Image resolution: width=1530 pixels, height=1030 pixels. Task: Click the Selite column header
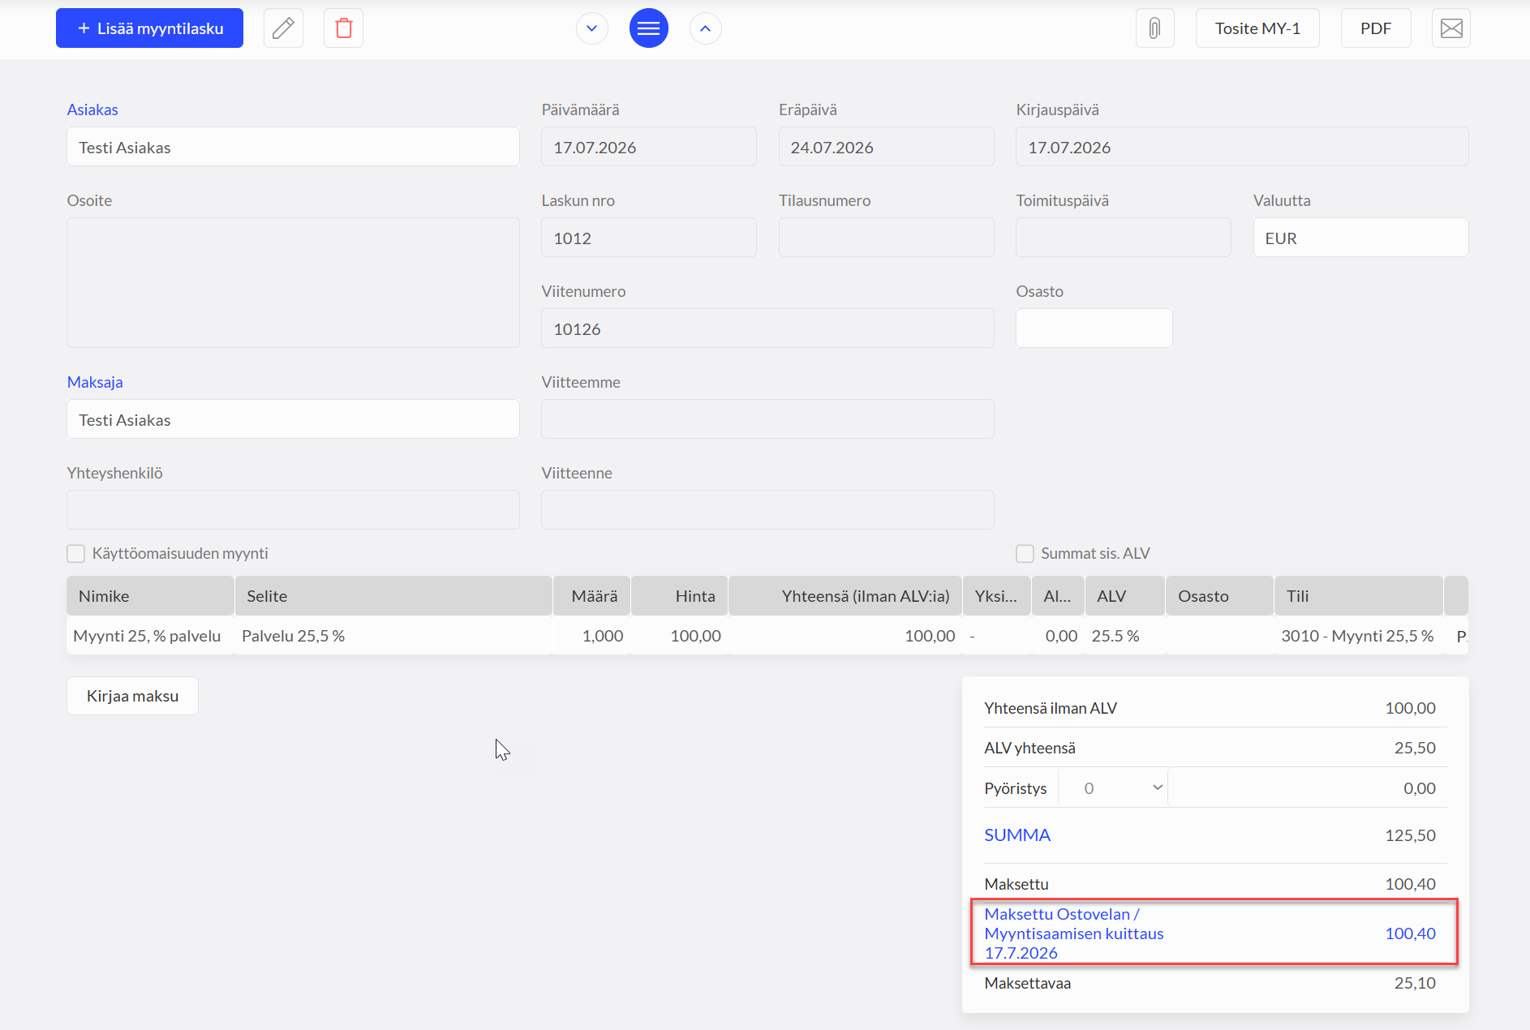point(393,596)
